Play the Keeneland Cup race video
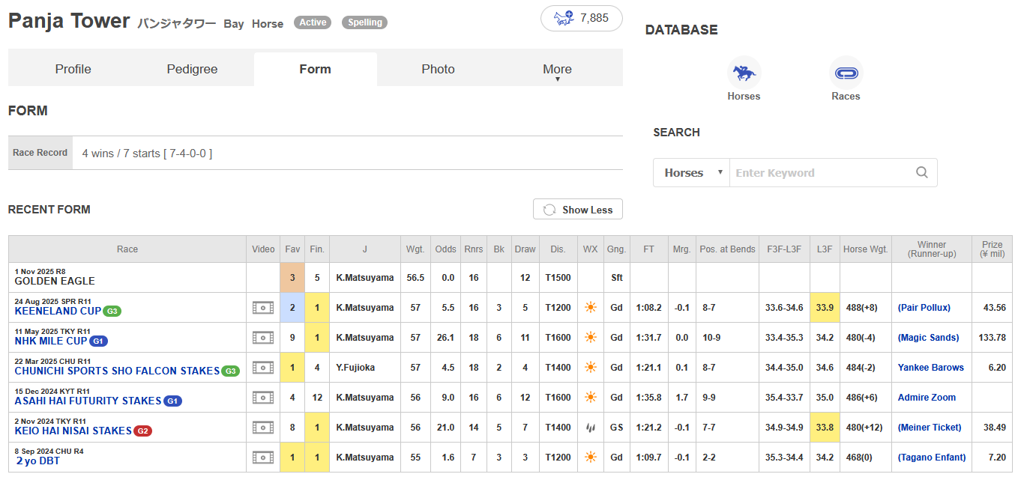Image resolution: width=1024 pixels, height=480 pixels. click(x=262, y=308)
